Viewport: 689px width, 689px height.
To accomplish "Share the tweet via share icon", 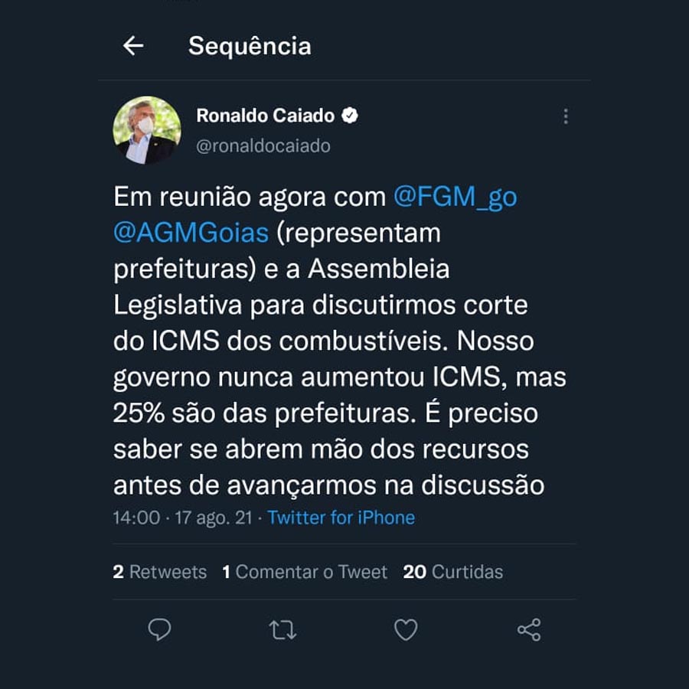I will pyautogui.click(x=529, y=630).
